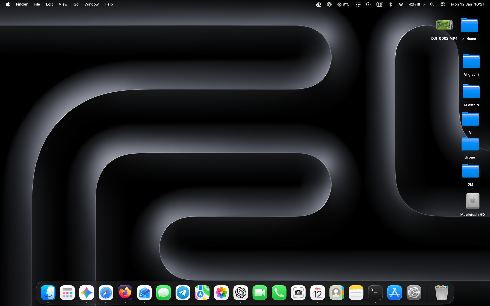
Task: Open ChatGPT app in the dock
Action: (240, 292)
